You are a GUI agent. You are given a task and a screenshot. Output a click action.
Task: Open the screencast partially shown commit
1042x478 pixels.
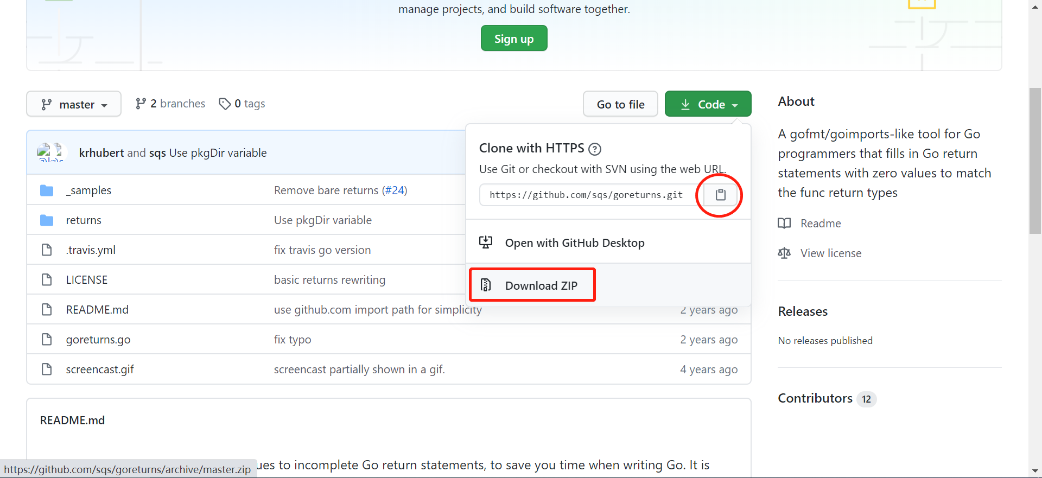click(359, 369)
